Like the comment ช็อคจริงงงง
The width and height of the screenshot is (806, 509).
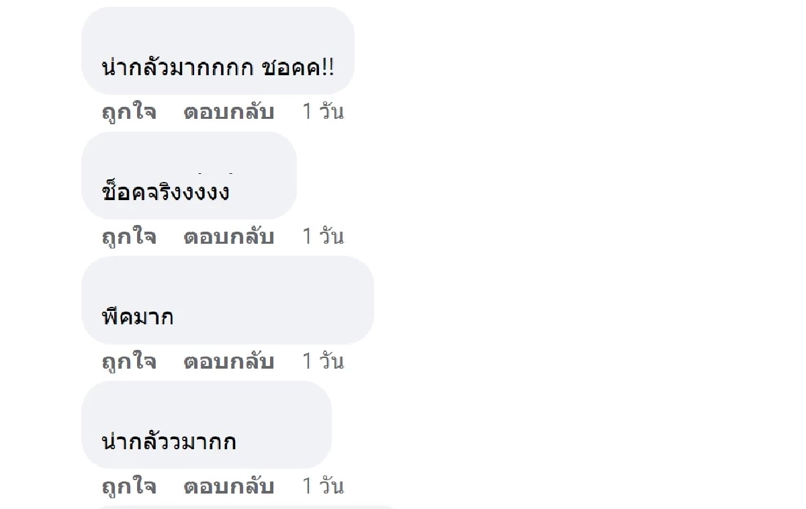128,236
